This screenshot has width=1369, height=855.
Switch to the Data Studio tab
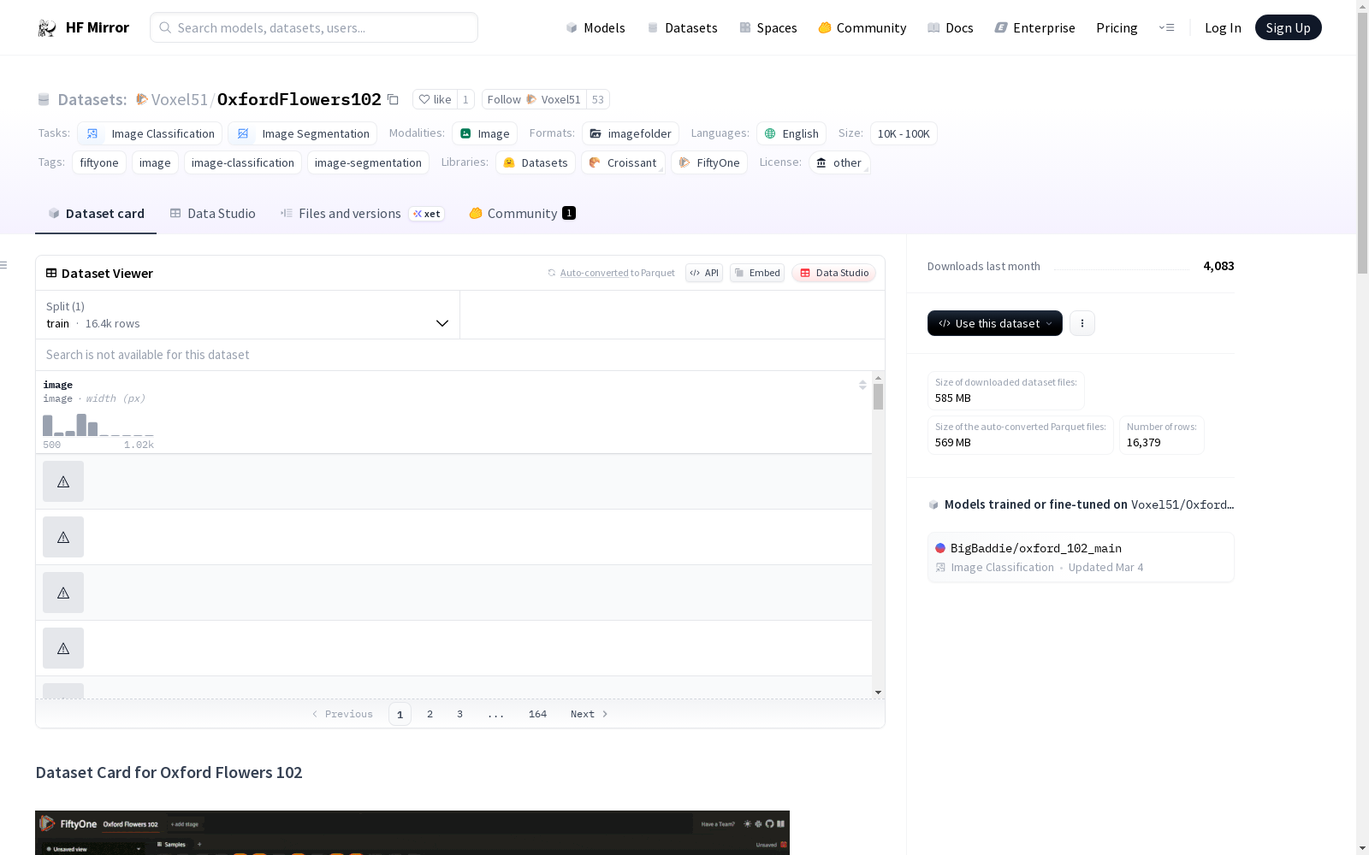coord(212,214)
